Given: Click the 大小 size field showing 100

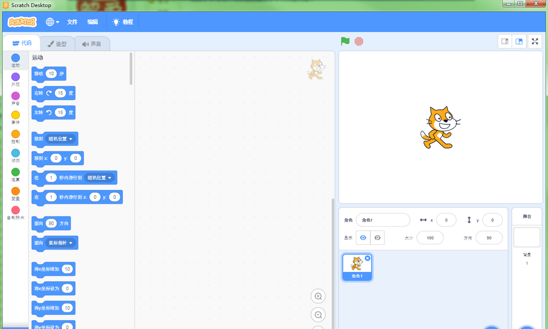Looking at the screenshot, I should [430, 238].
